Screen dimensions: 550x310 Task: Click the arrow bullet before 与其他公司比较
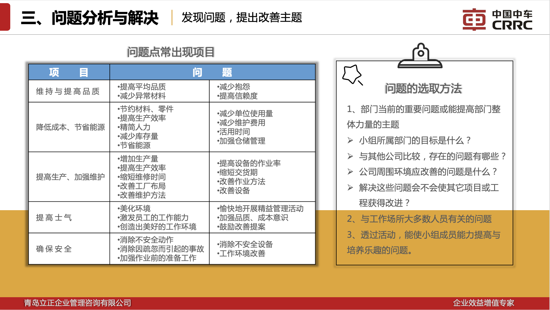[350, 156]
